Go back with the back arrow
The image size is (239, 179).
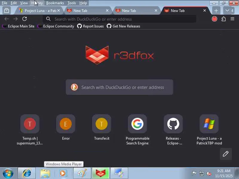coord(7,19)
